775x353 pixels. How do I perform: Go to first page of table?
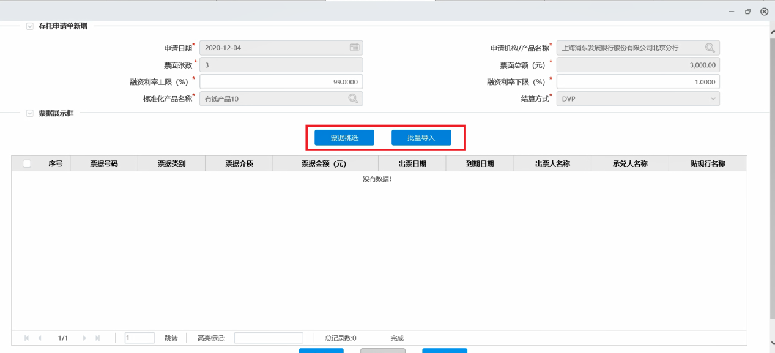click(26, 338)
